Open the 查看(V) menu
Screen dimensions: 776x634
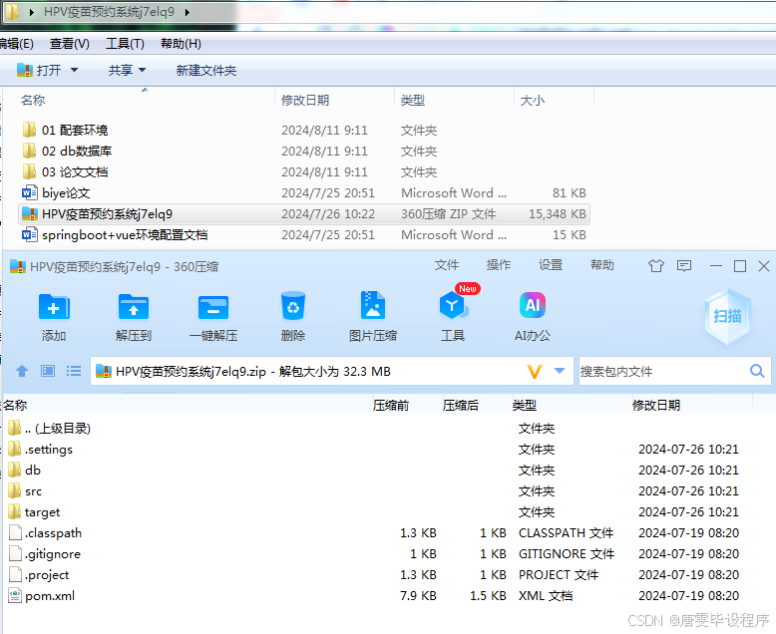(x=69, y=44)
